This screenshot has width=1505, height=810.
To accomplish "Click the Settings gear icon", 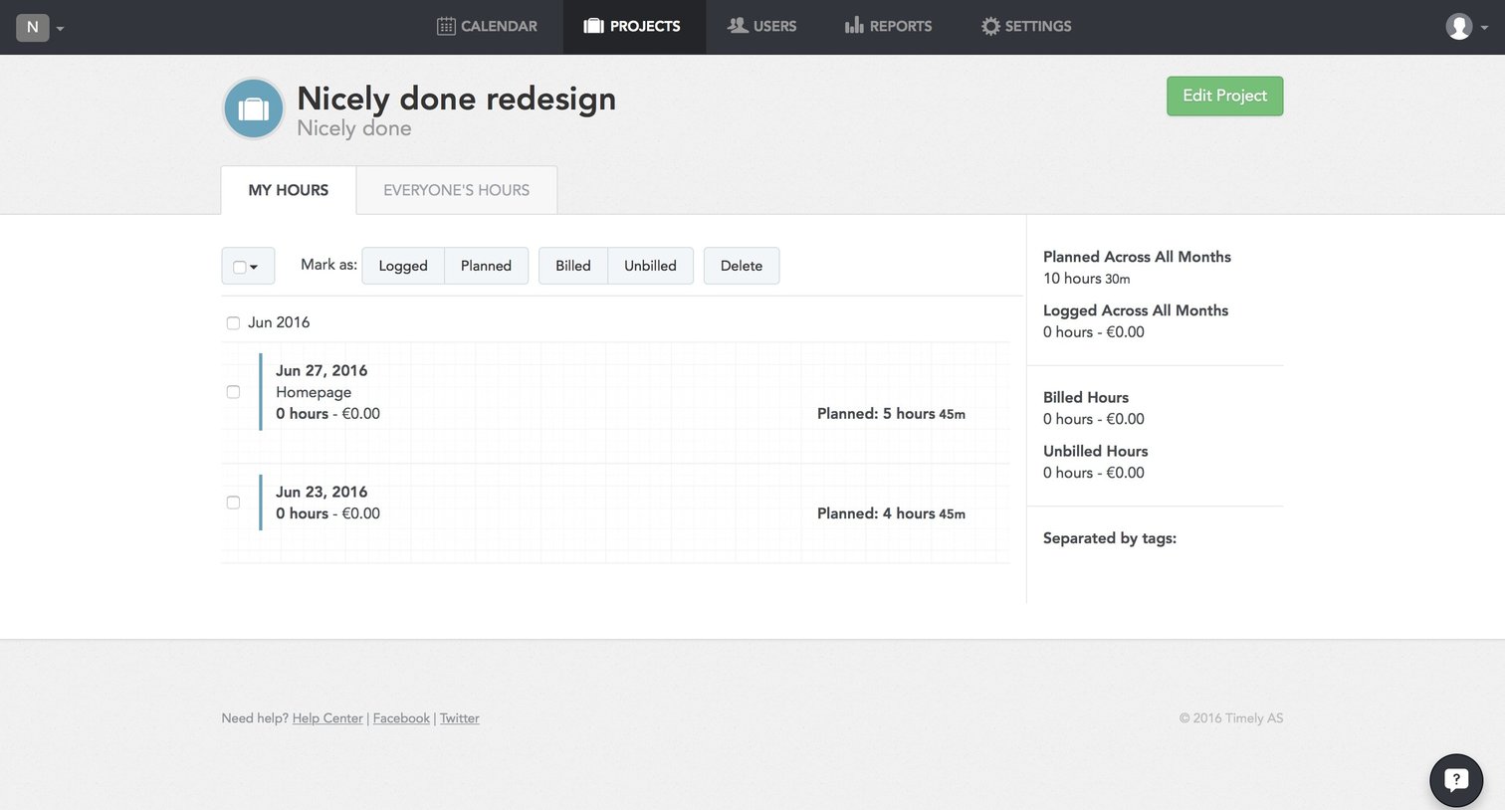I will 989,26.
